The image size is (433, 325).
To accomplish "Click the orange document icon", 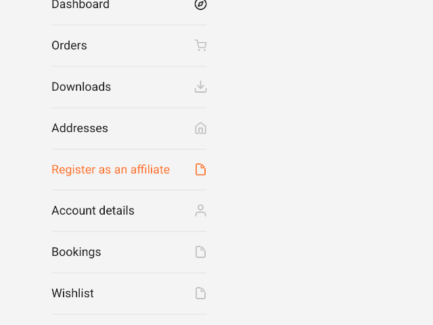I will [x=200, y=169].
